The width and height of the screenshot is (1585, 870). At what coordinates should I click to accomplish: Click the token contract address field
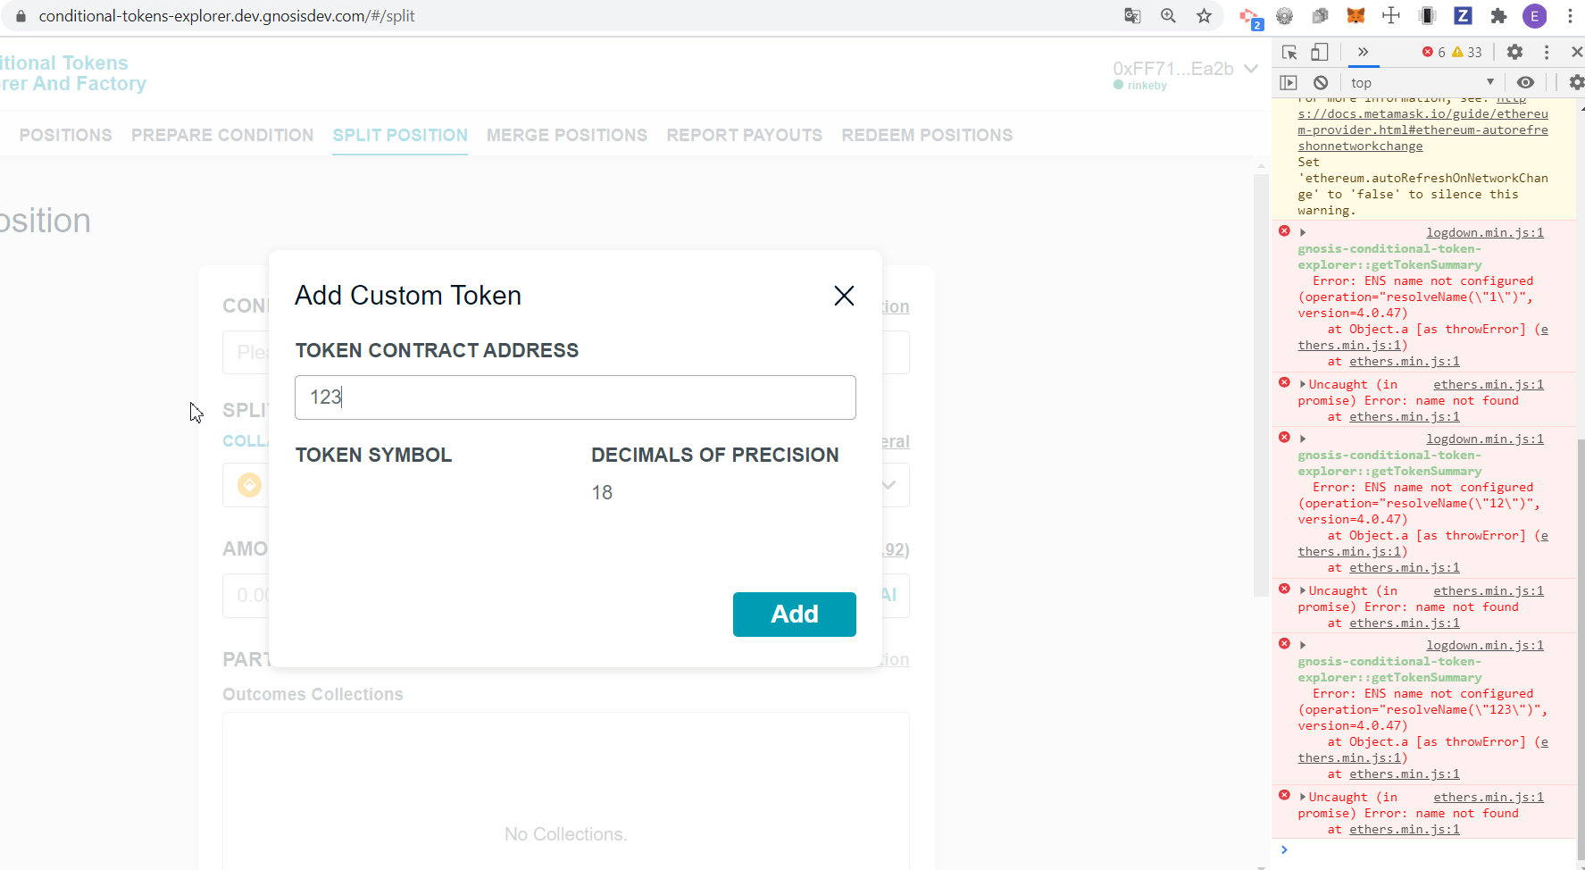575,397
